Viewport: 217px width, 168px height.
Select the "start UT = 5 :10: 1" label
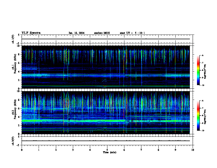tap(132, 33)
